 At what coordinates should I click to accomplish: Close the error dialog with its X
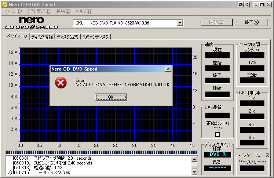tap(168, 69)
